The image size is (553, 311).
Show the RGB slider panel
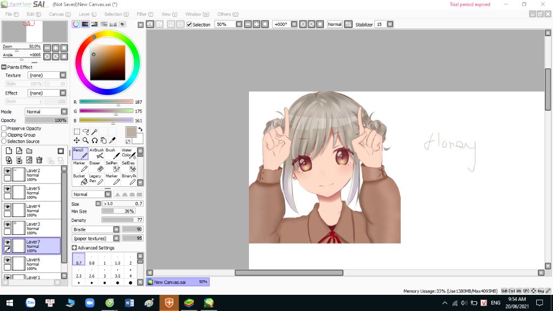coord(85,24)
